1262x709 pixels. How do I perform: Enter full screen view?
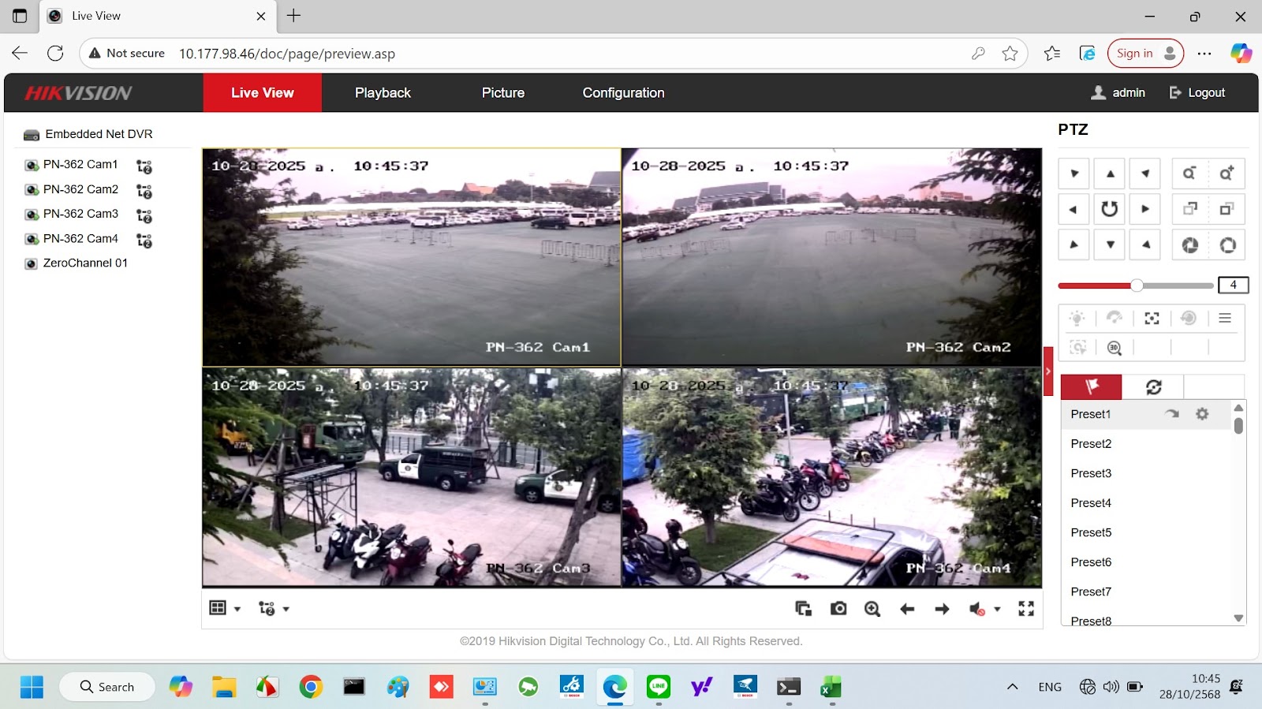click(1026, 608)
